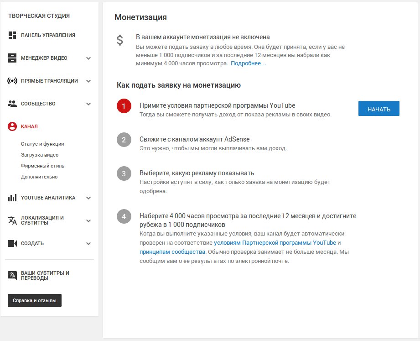Click the video manager icon beside Менеджер видео
The image size is (420, 341).
coord(12,58)
